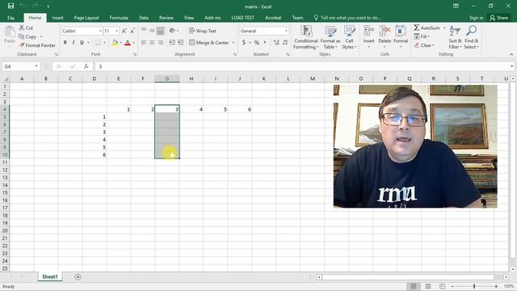Toggle Bottom Align vertical alignment
Viewport: 517px width, 291px height.
[160, 31]
